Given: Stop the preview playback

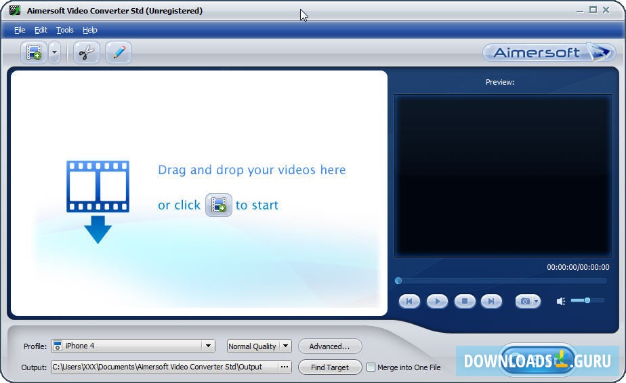Looking at the screenshot, I should pyautogui.click(x=465, y=301).
